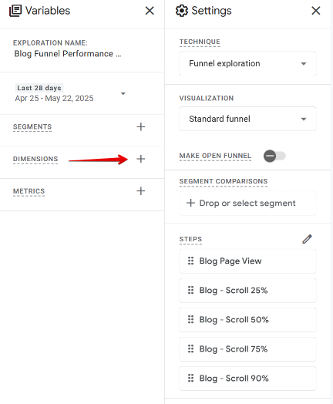Select the Blog - Scroll 75% step
This screenshot has width=333, height=404.
pos(247,349)
